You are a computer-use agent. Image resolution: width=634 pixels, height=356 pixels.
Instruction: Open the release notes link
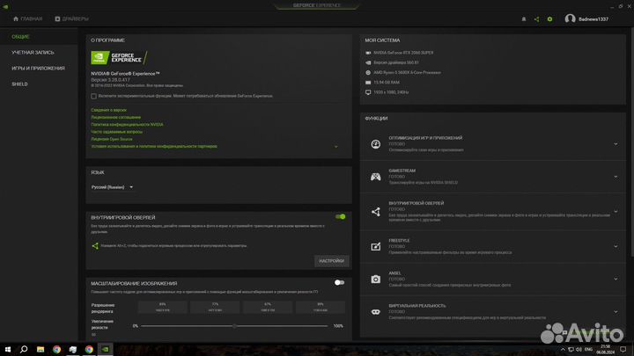point(109,110)
